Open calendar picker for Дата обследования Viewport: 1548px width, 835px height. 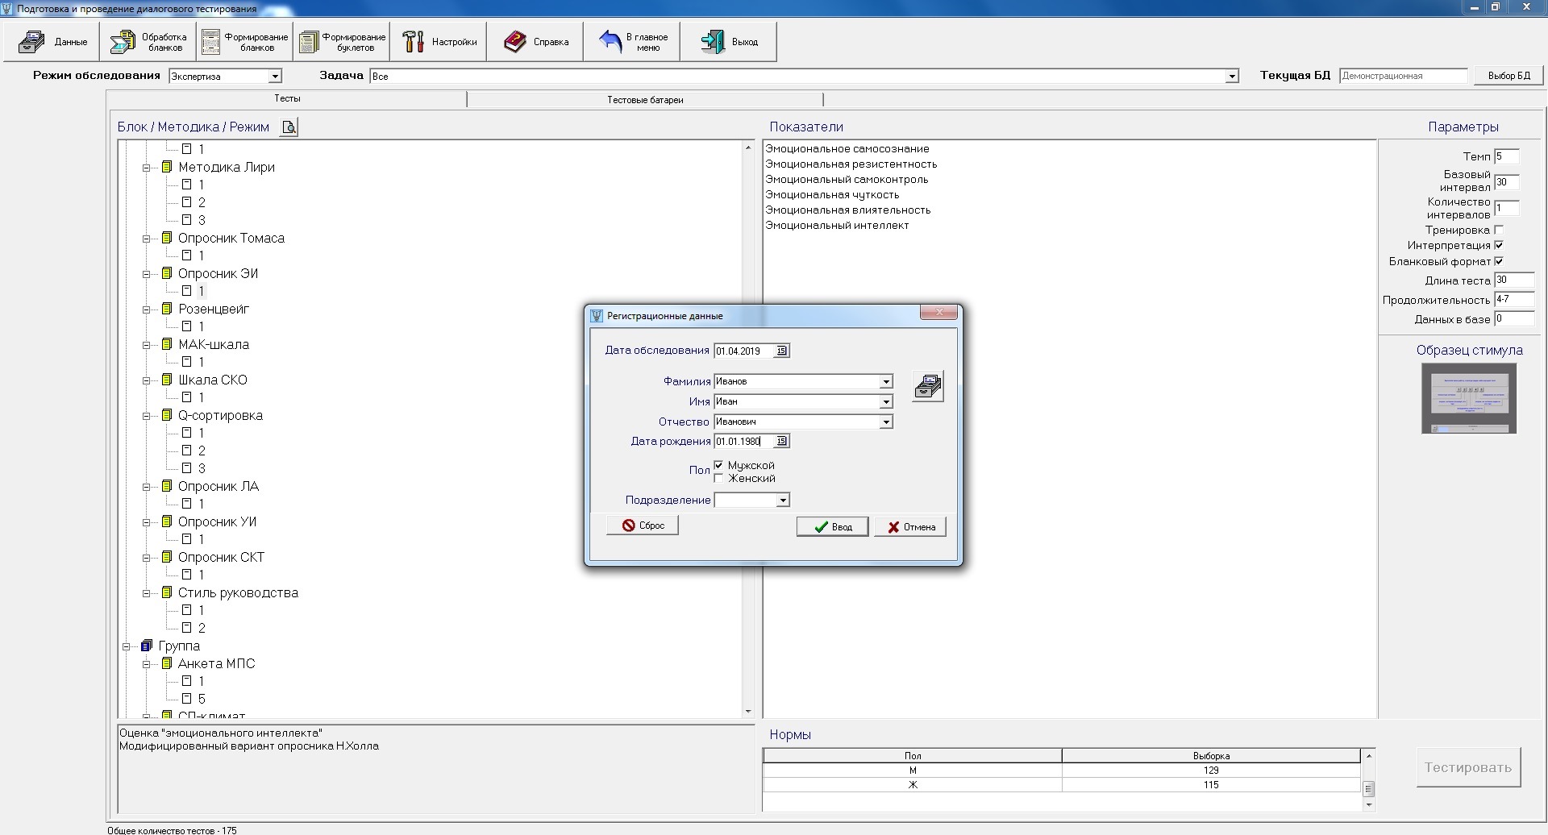click(781, 351)
